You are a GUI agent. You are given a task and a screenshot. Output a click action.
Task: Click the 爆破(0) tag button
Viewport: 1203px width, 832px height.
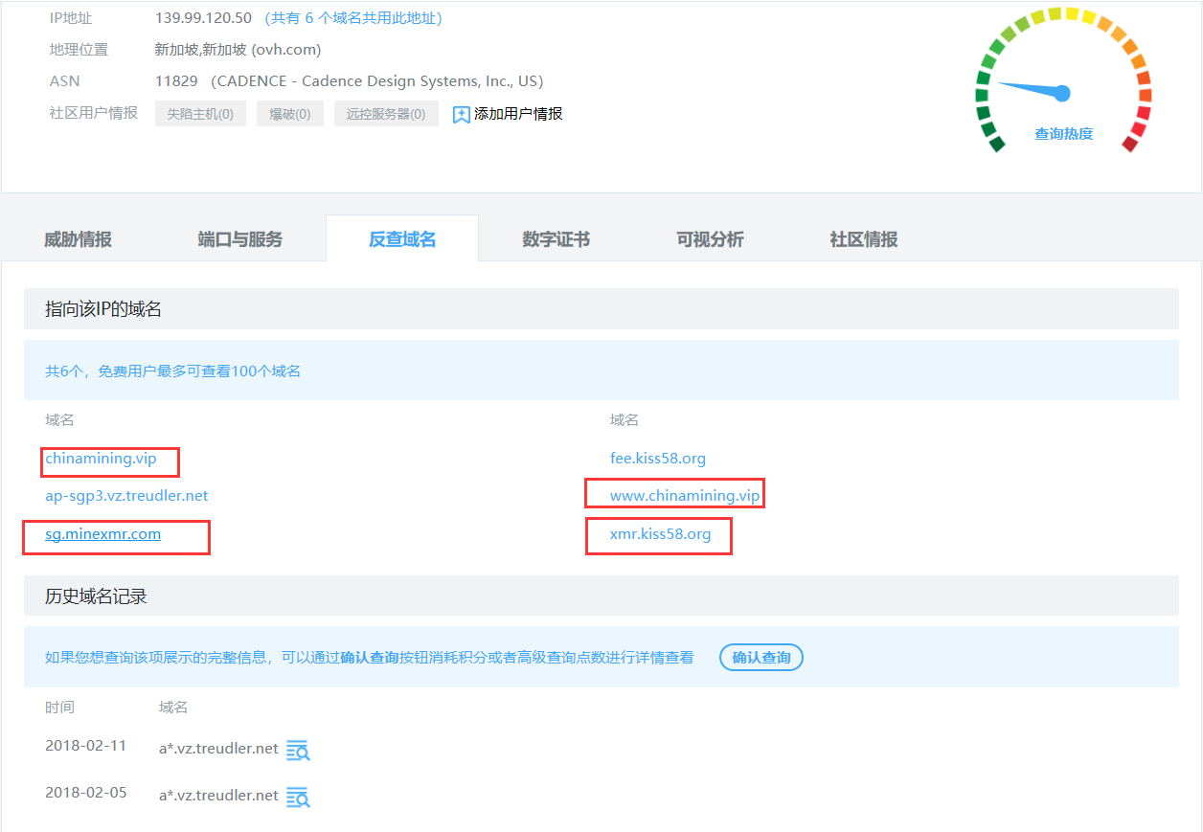click(x=289, y=114)
